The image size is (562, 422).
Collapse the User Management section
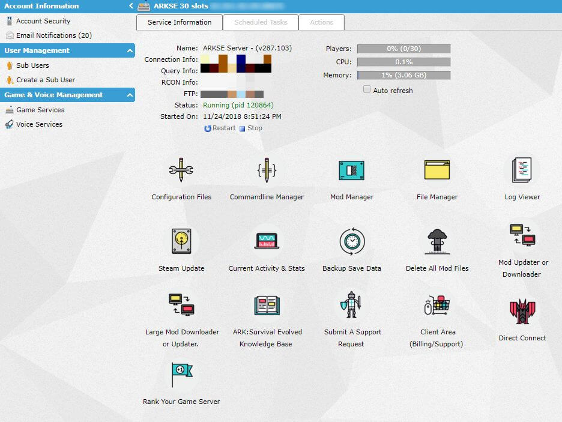tap(130, 51)
